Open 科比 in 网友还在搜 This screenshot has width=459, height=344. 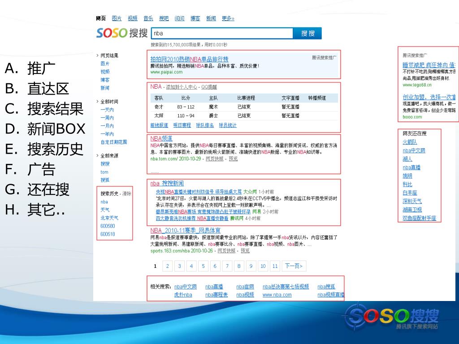click(407, 184)
